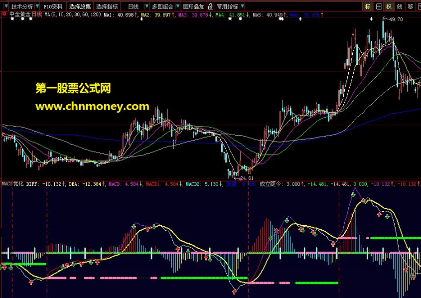The width and height of the screenshot is (421, 298).
Task: Click the MA1: 40.698 value
Action: coord(120,15)
